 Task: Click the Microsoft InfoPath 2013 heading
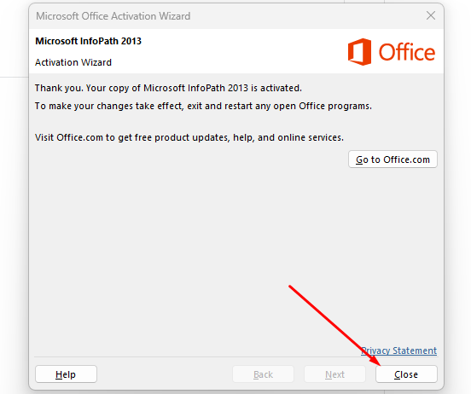pos(89,41)
